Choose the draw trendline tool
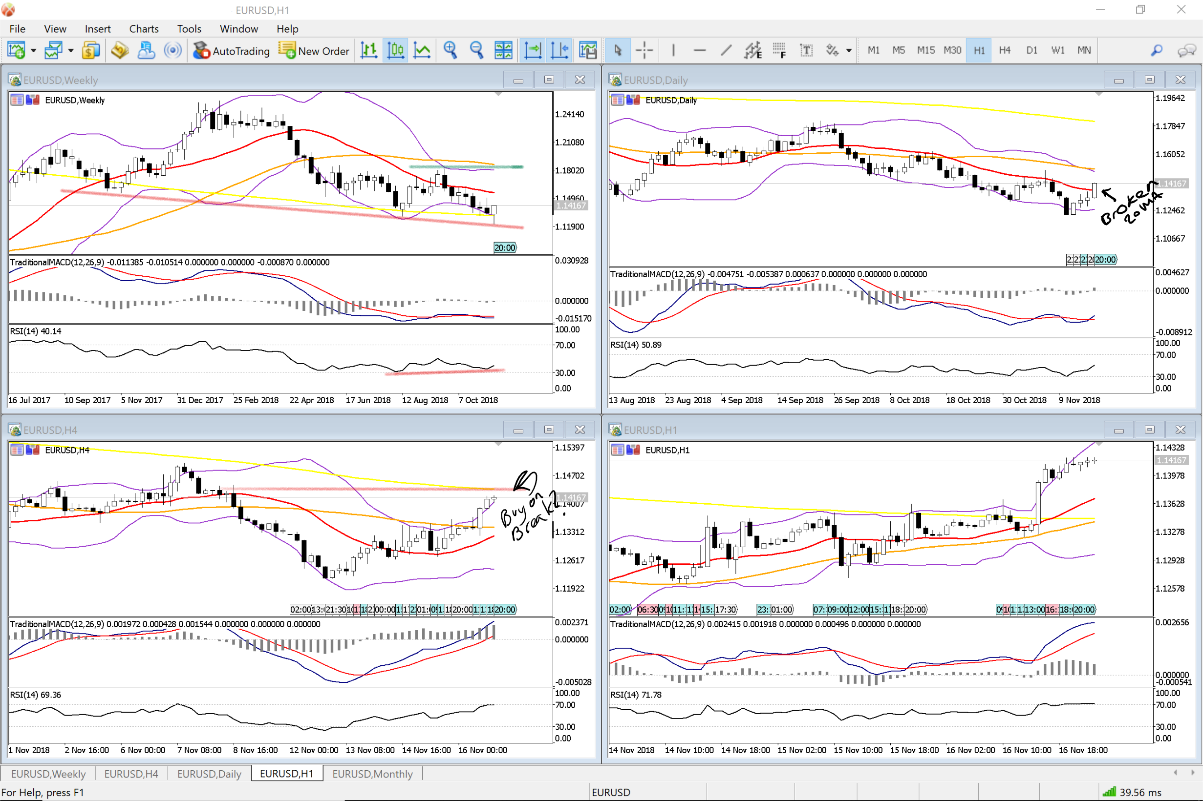 click(x=726, y=50)
